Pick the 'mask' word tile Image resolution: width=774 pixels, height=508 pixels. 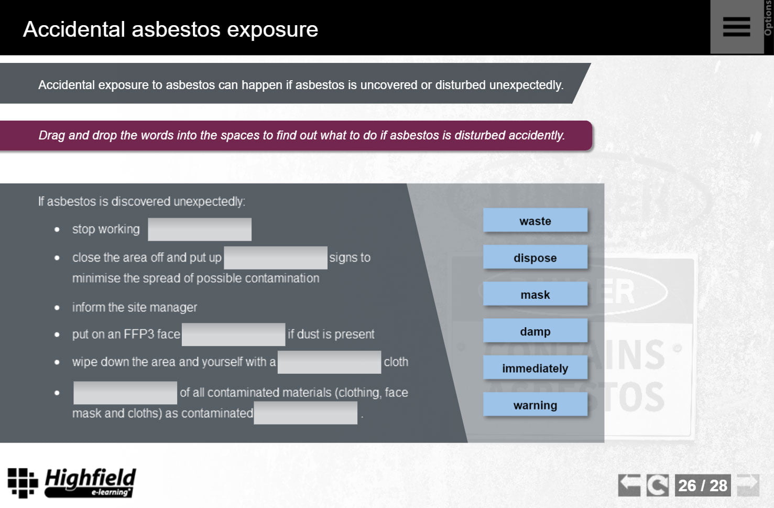click(535, 295)
